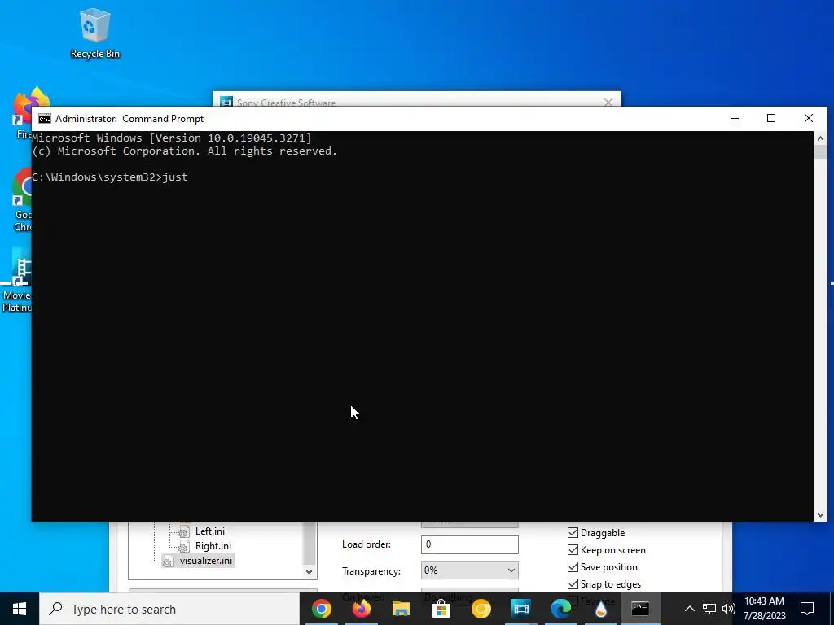The image size is (834, 625).
Task: Open the Windows Start menu
Action: [20, 609]
